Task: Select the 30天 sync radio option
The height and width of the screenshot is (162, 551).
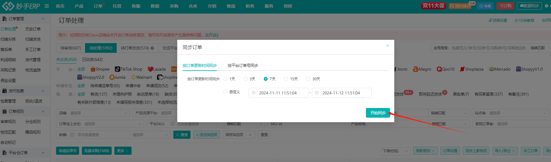Action: click(308, 79)
